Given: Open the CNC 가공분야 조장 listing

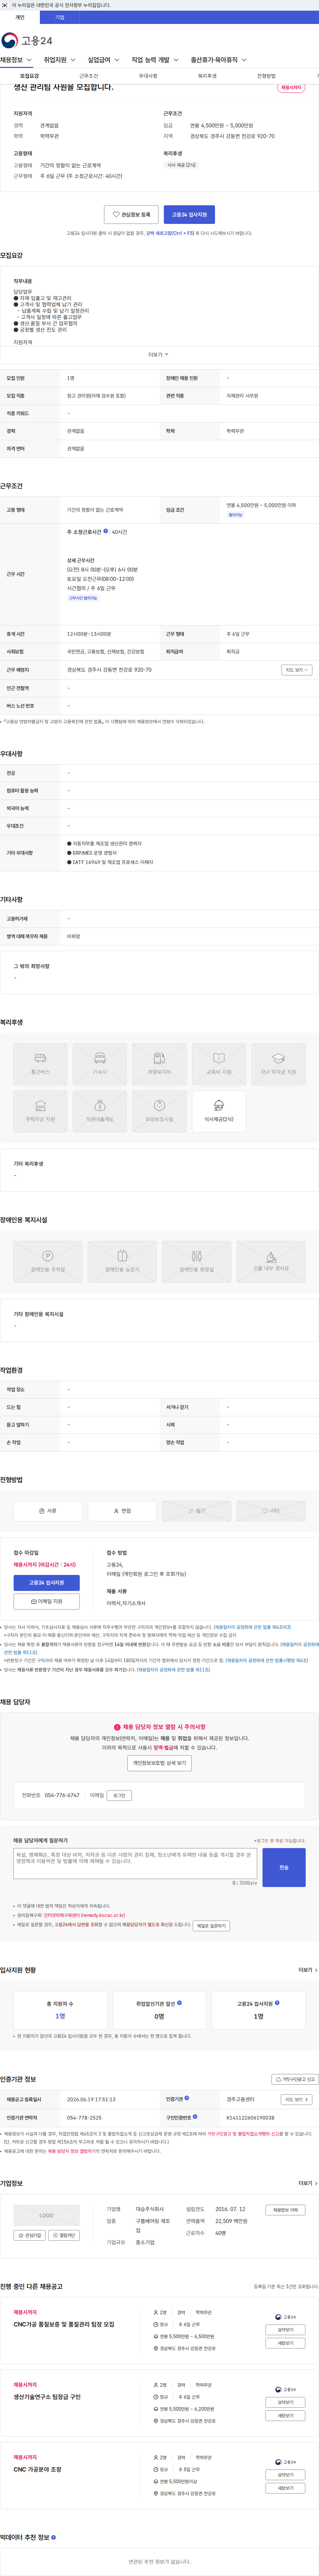Looking at the screenshot, I should (x=37, y=2469).
